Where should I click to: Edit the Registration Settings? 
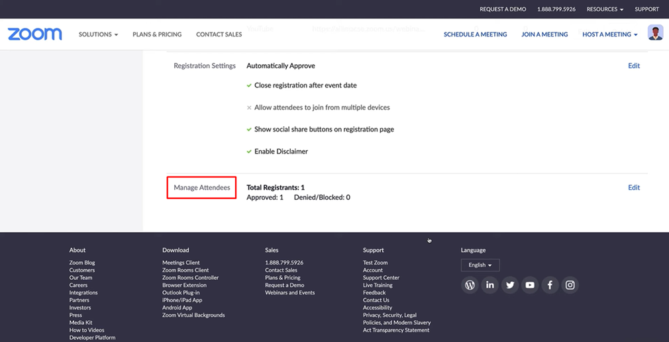click(633, 65)
